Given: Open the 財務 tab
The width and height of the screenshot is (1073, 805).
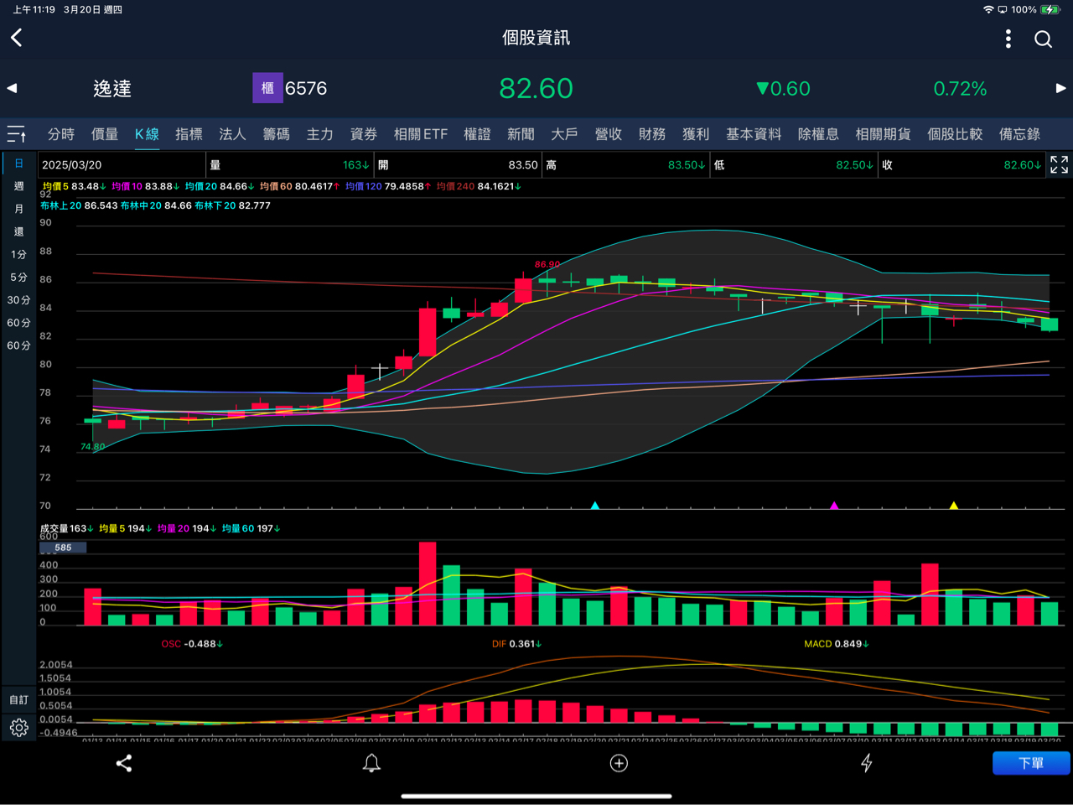Looking at the screenshot, I should pyautogui.click(x=651, y=134).
